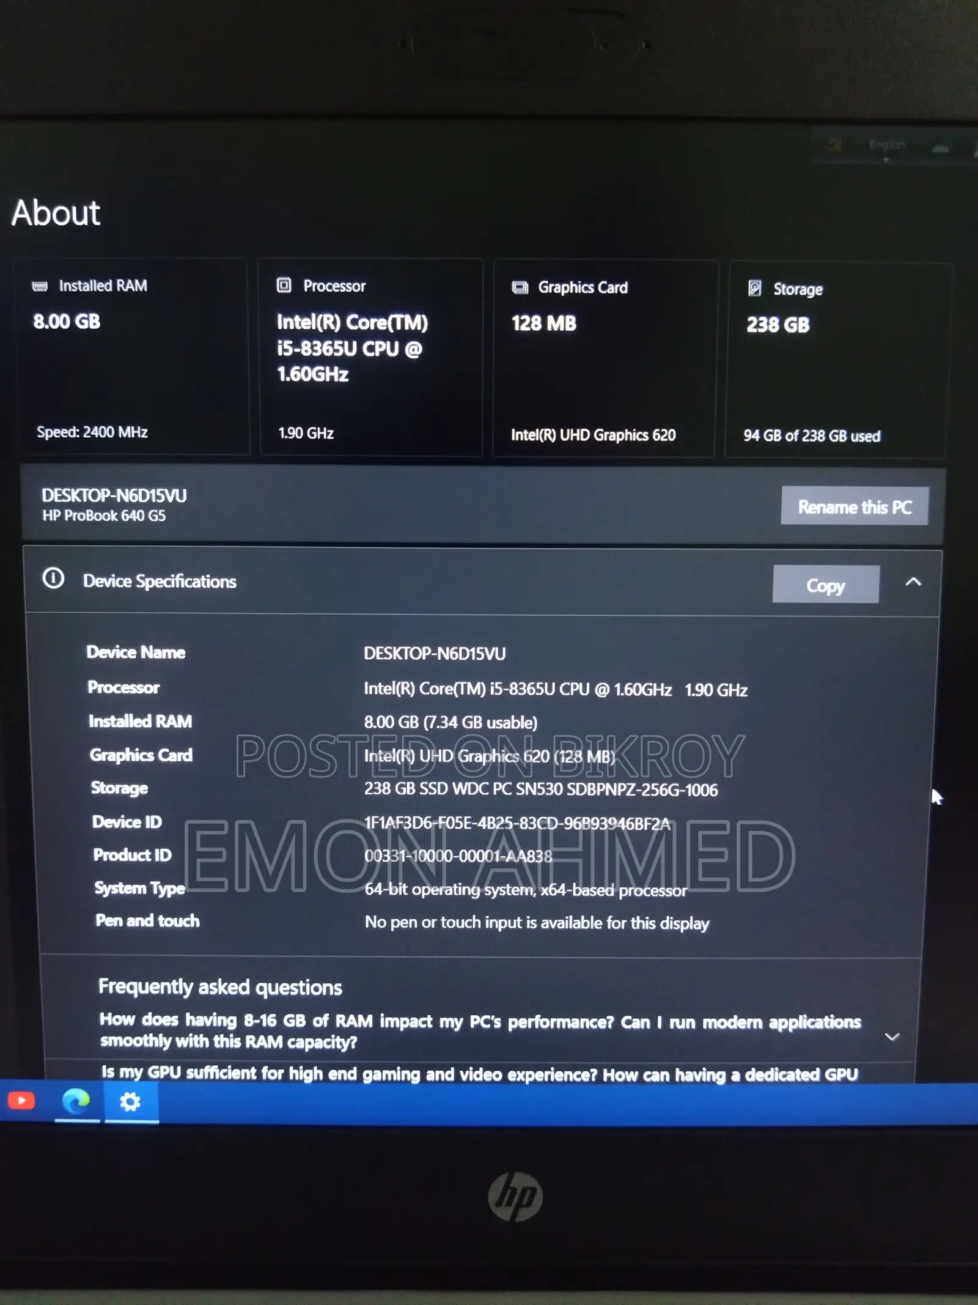Click the 128 MB graphics memory value
Image resolution: width=978 pixels, height=1305 pixels.
tap(544, 323)
